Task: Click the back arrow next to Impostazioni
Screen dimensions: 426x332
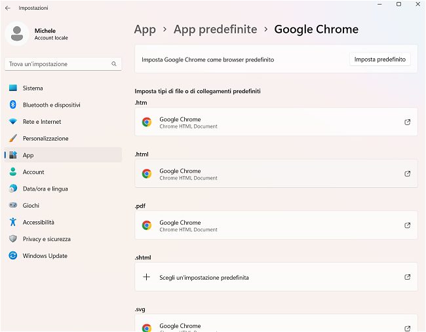Action: click(8, 8)
